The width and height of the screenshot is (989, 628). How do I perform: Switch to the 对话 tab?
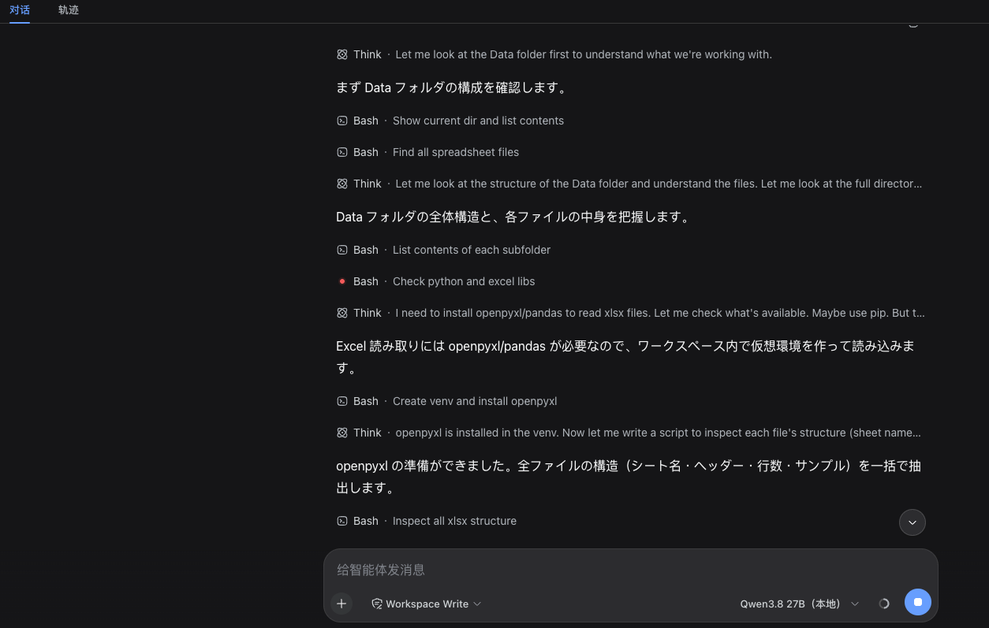[20, 10]
